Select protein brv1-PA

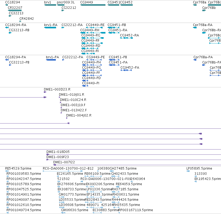point(52,57)
